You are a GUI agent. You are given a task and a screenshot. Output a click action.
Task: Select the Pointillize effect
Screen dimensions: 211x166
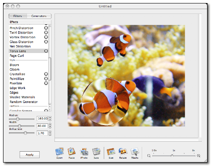tap(17, 79)
